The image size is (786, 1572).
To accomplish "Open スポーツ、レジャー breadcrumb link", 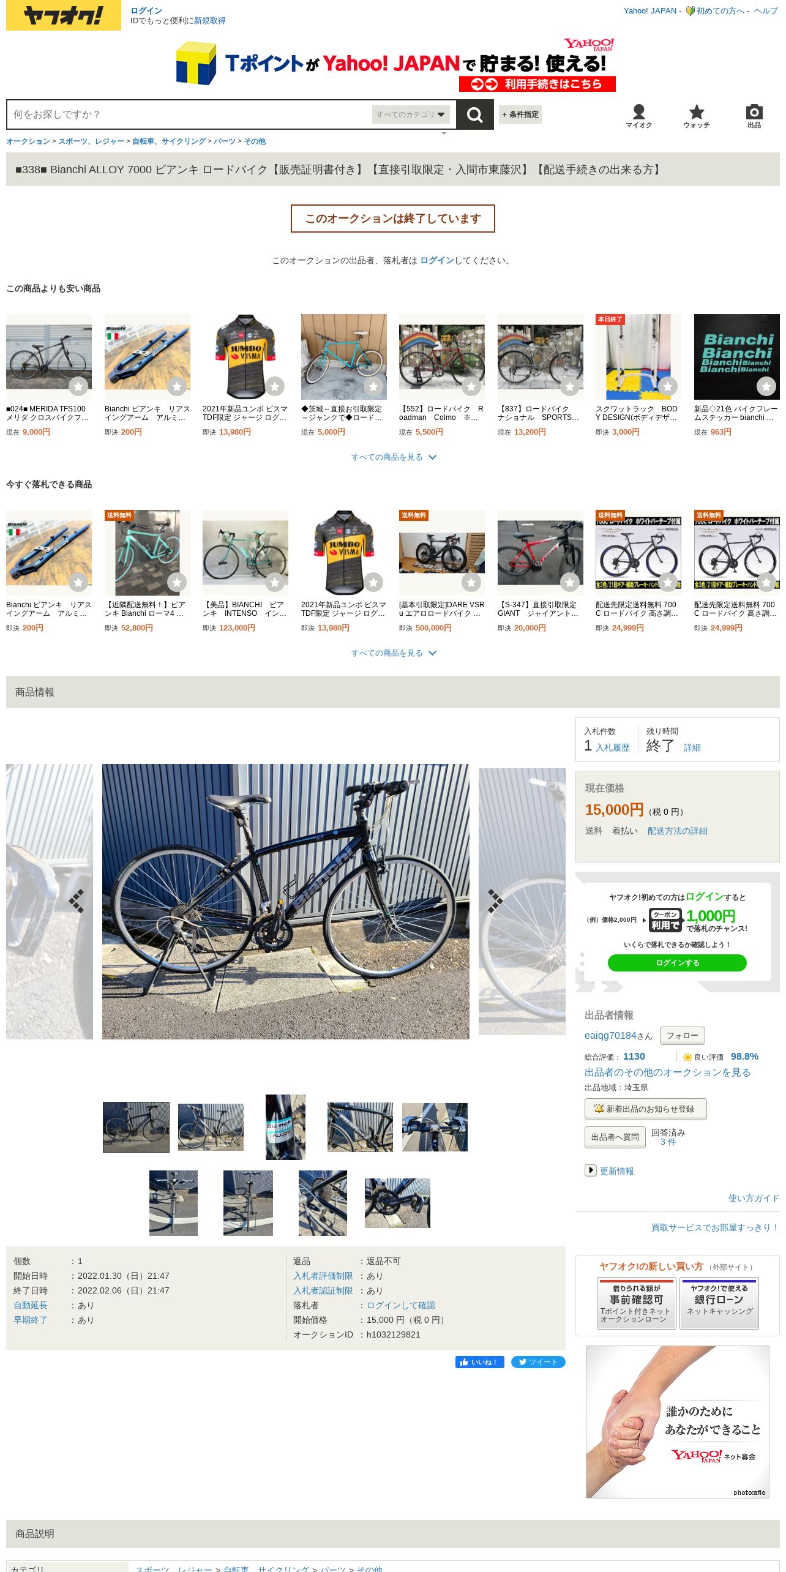I will coord(91,141).
